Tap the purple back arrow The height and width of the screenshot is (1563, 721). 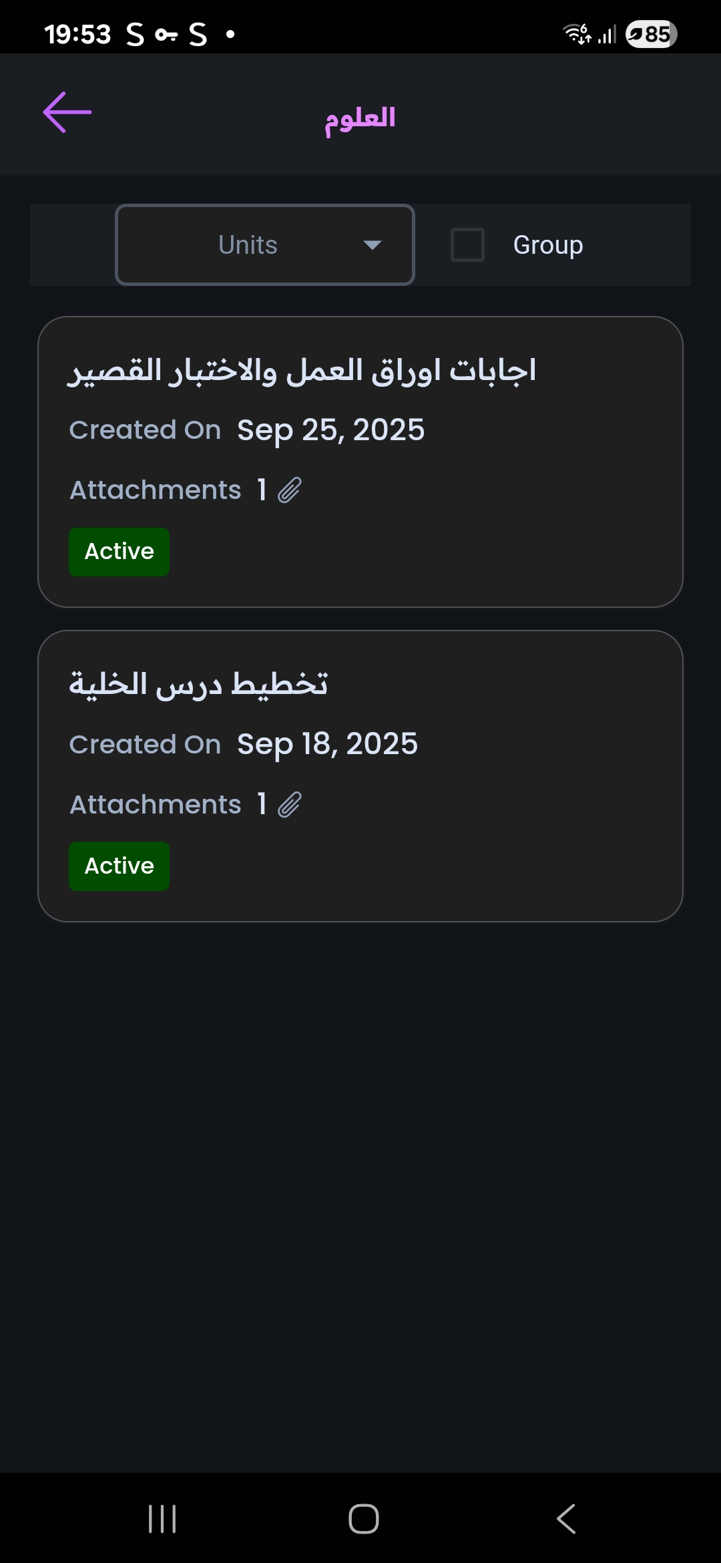(67, 112)
